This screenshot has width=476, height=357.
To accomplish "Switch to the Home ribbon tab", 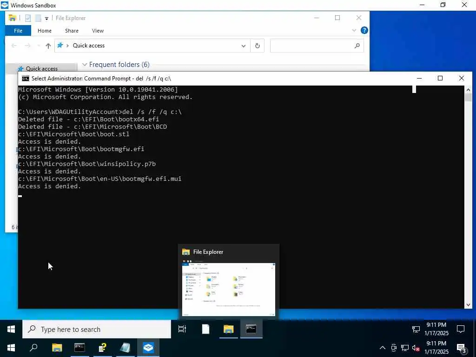I will (x=44, y=31).
